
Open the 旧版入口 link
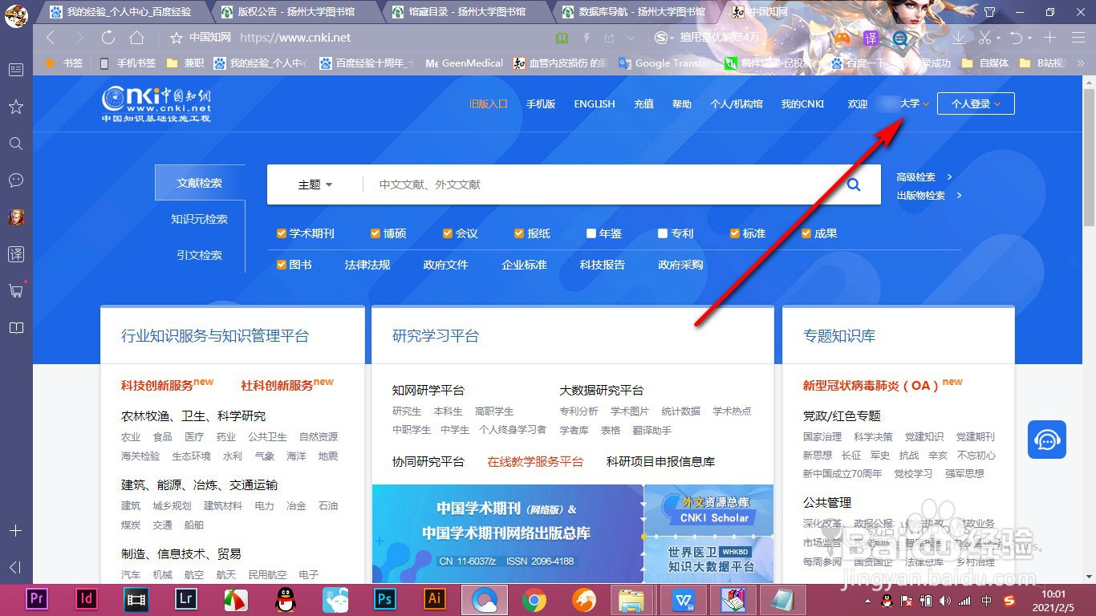coord(489,104)
